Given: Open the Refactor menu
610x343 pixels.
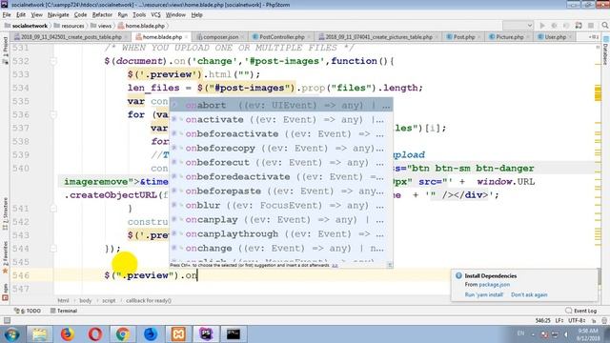Looking at the screenshot, I should (102, 15).
